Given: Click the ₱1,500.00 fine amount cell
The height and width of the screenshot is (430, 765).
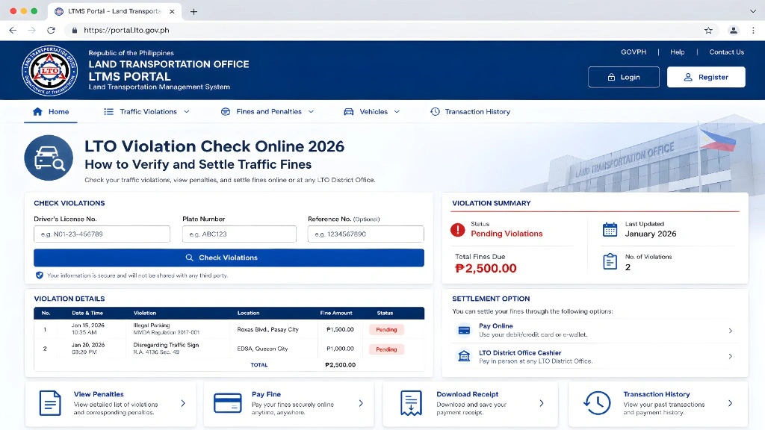Looking at the screenshot, I should point(340,329).
